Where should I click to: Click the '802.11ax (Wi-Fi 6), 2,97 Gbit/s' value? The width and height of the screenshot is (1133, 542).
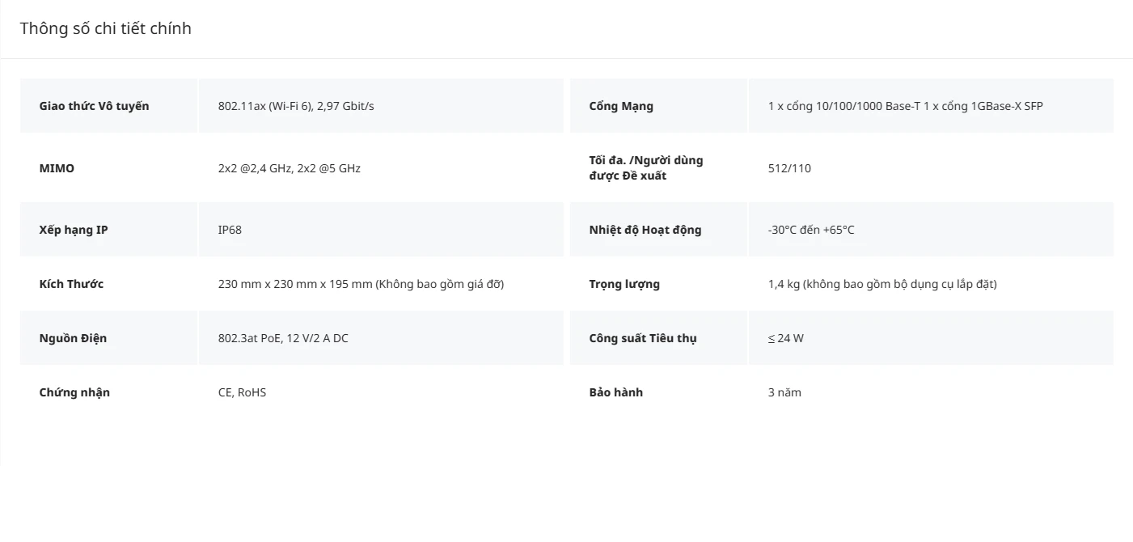tap(296, 106)
